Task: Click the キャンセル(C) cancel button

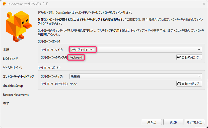Action: click(x=195, y=122)
